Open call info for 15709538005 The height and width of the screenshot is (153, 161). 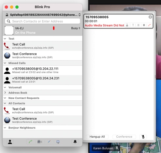pyautogui.click(x=150, y=17)
